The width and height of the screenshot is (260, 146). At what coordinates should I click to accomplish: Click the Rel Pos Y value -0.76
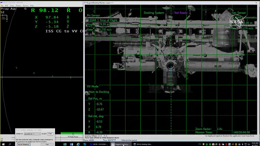99,104
